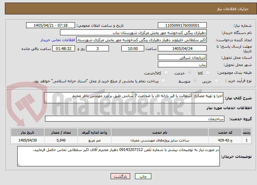Viewport: 257px width, 185px height.
Task: Click the چاپ print button
Action: pos(143,176)
